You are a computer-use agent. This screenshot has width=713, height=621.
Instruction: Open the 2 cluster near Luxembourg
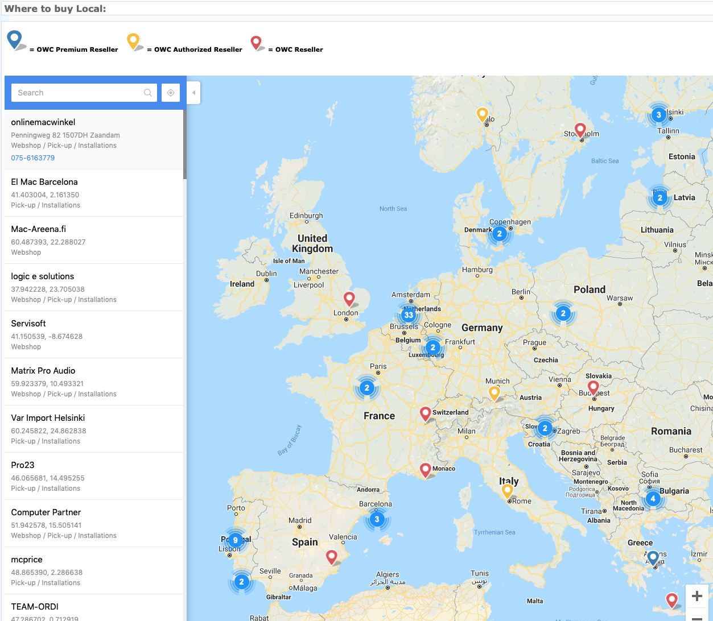coord(433,347)
